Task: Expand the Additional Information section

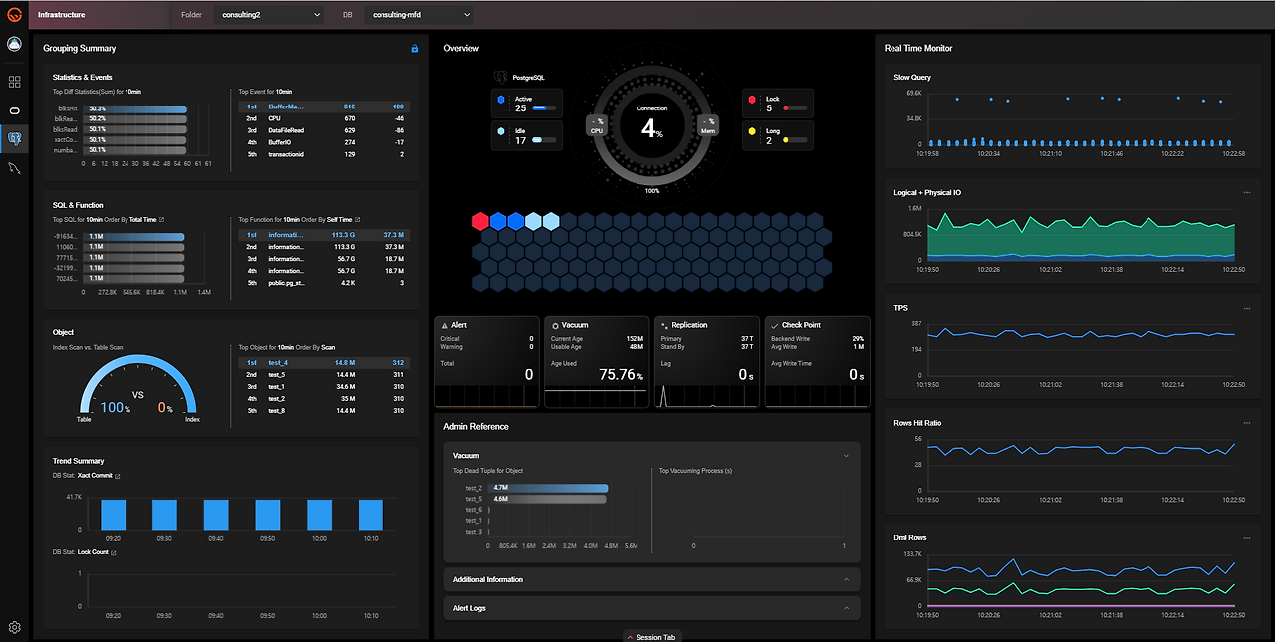Action: click(651, 579)
